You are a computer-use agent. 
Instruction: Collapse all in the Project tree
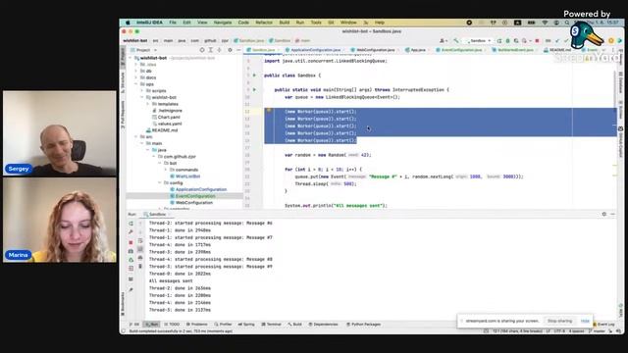coord(219,50)
